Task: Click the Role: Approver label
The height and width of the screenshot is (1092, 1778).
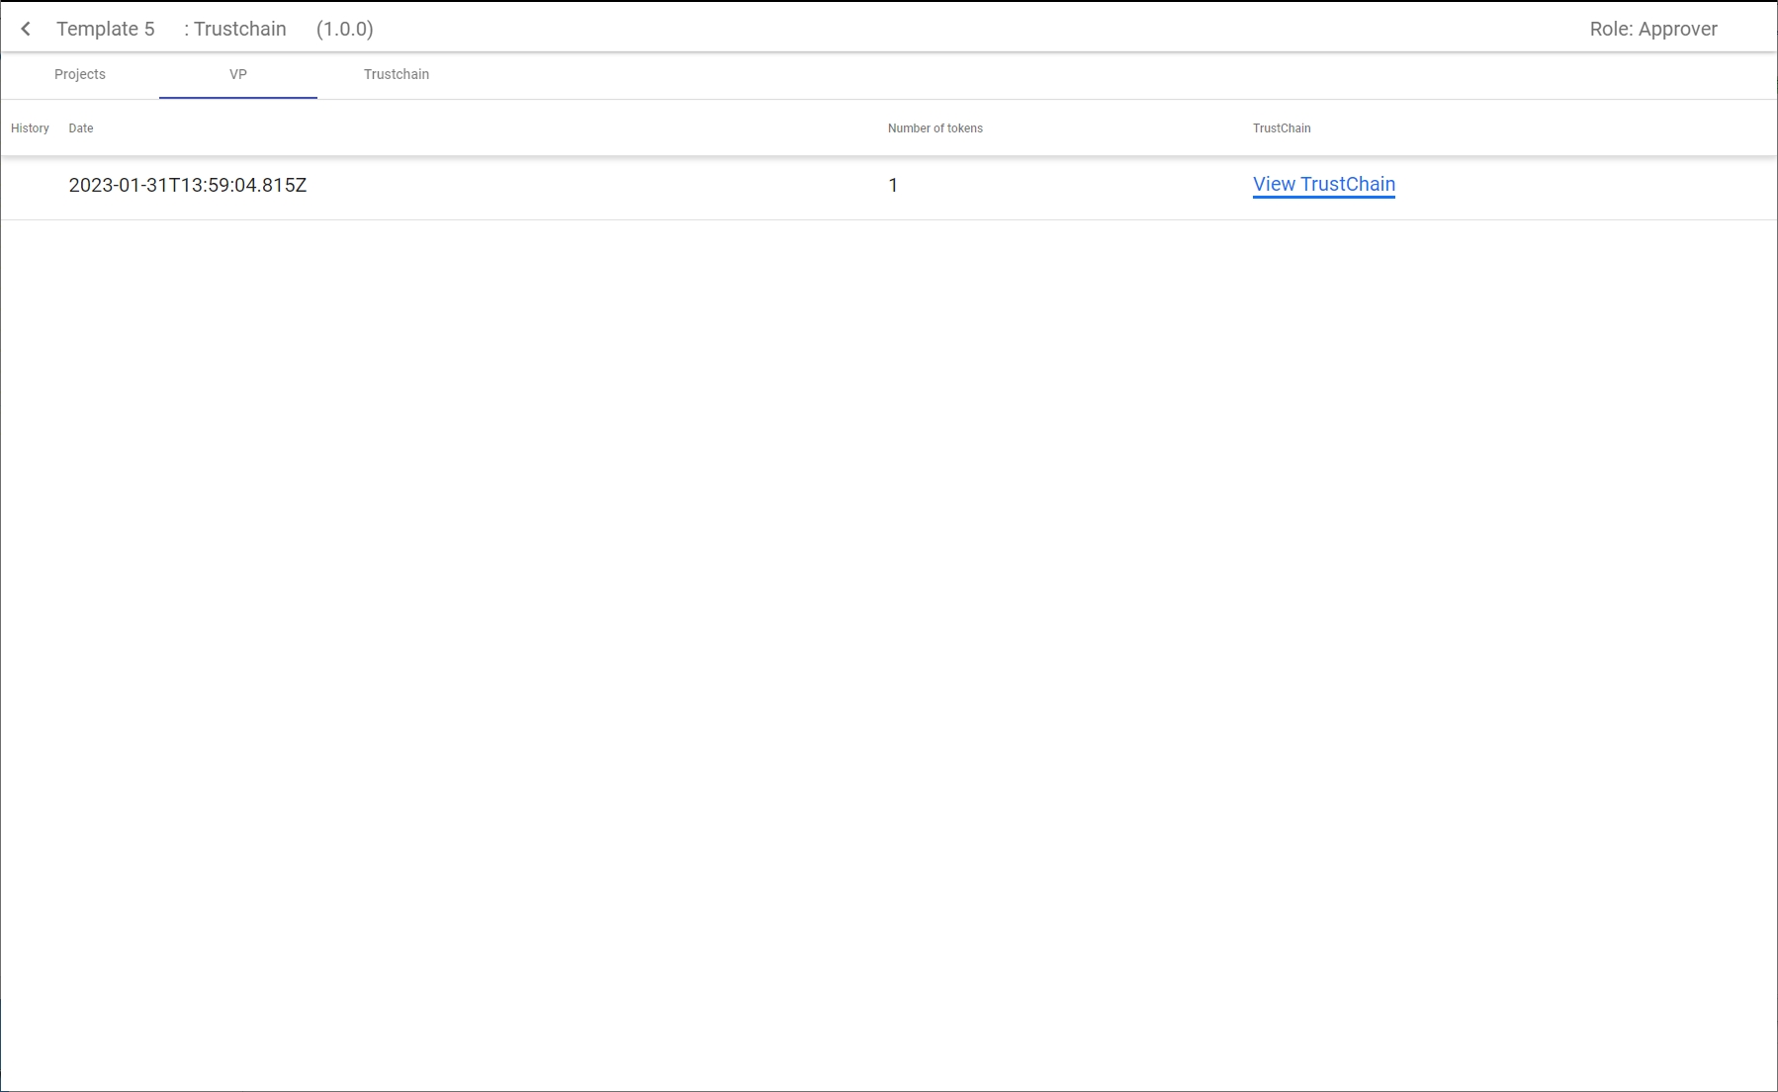Action: (1652, 29)
